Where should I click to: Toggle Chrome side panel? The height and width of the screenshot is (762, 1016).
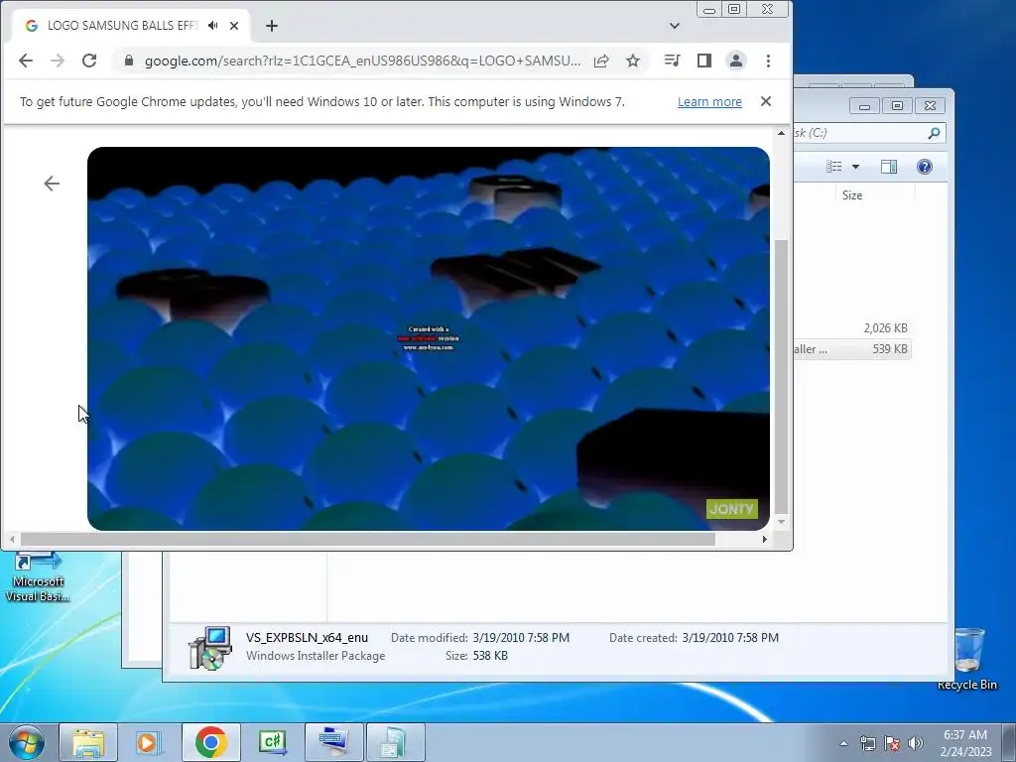click(x=704, y=61)
